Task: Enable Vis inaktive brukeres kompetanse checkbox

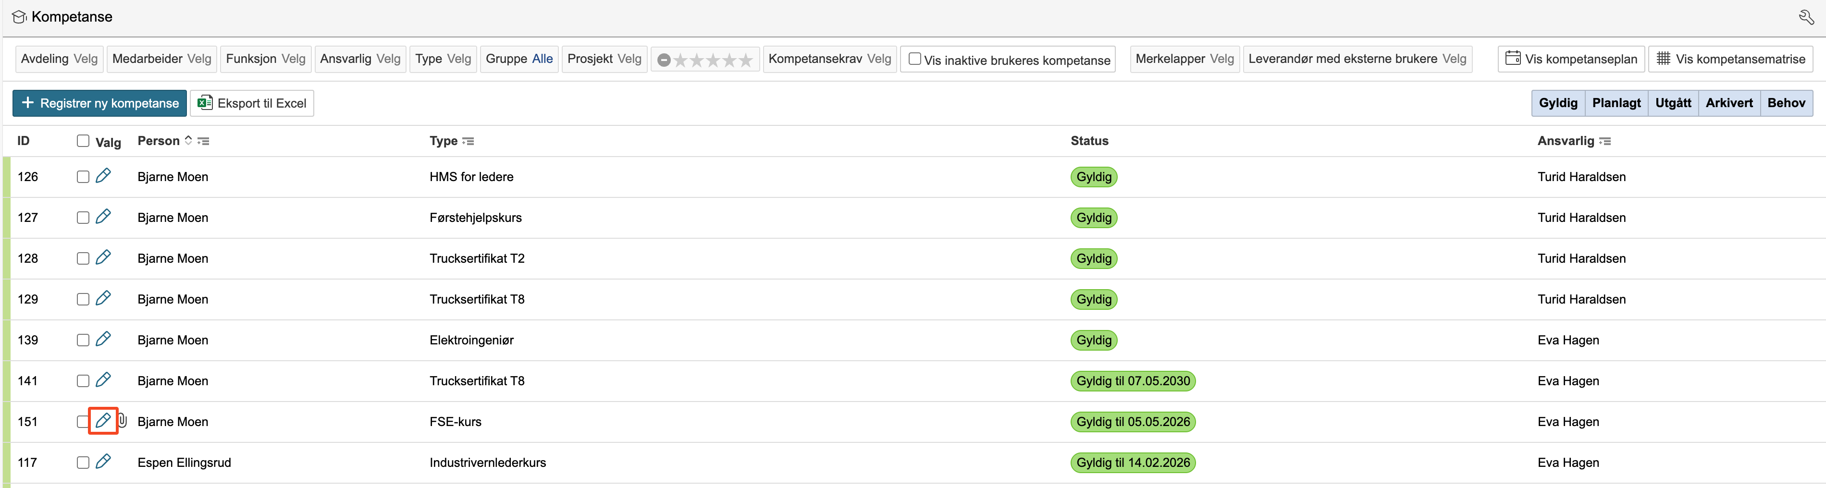Action: click(x=914, y=59)
